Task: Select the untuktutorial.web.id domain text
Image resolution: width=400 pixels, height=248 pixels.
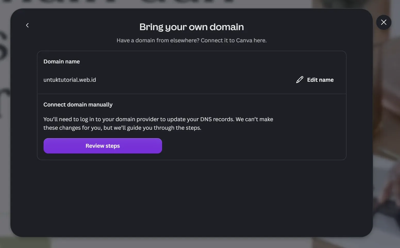Action: pos(70,80)
